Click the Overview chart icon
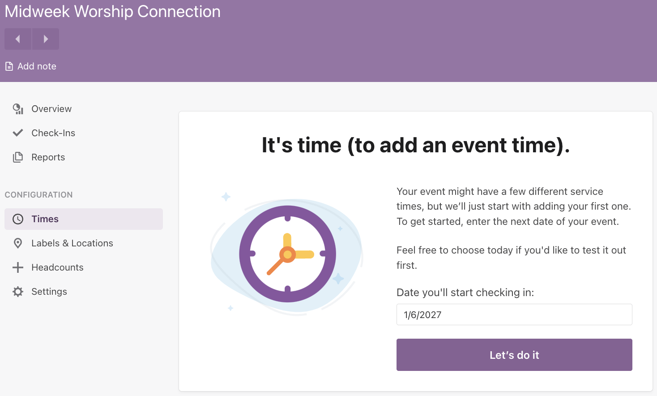The height and width of the screenshot is (396, 657). [18, 109]
